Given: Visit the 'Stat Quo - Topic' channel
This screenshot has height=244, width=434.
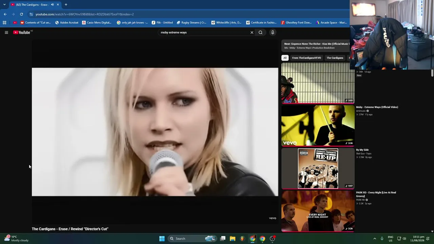Looking at the screenshot, I should (x=364, y=154).
